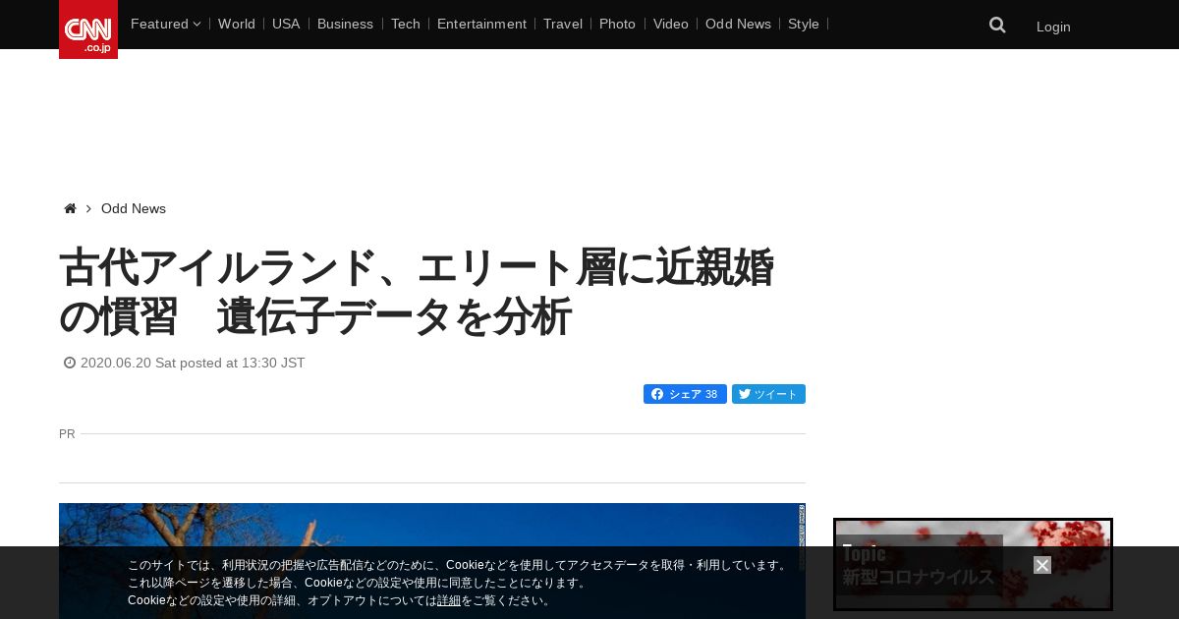Open the World section
The height and width of the screenshot is (619, 1179).
[237, 24]
